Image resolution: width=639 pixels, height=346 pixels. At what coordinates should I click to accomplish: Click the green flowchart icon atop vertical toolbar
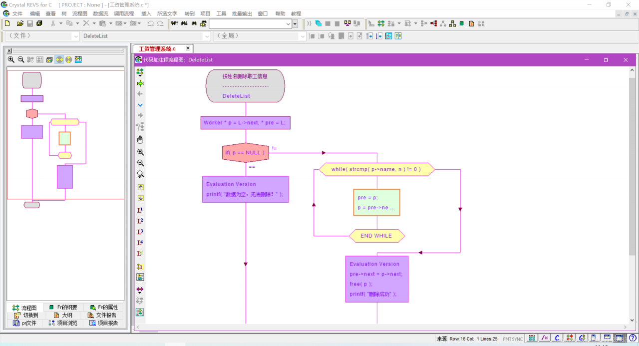click(140, 72)
